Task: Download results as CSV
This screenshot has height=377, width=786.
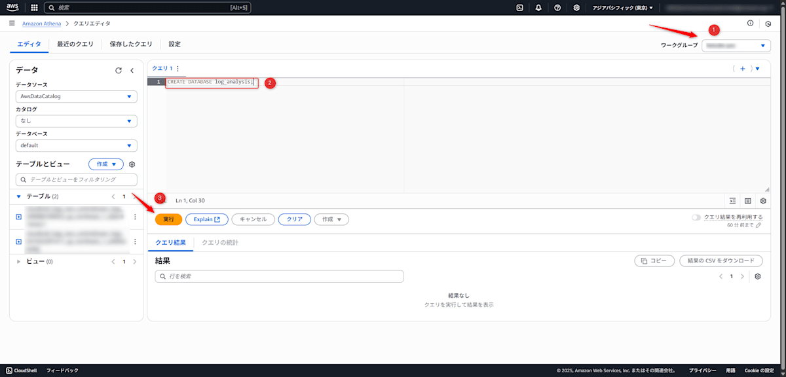Action: 721,260
